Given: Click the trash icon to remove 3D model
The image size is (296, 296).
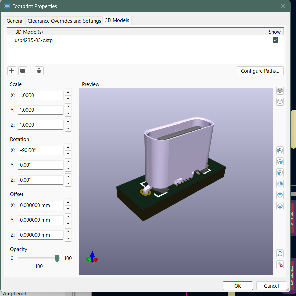Looking at the screenshot, I should [x=39, y=71].
